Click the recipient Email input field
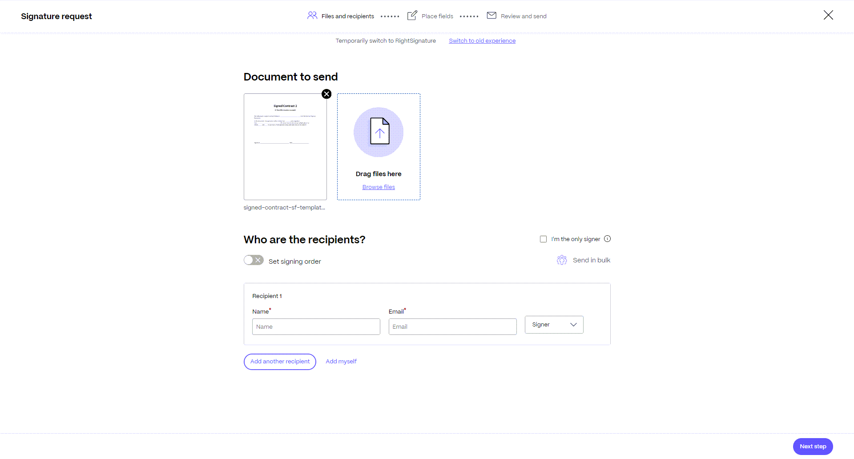Image resolution: width=854 pixels, height=459 pixels. tap(452, 326)
